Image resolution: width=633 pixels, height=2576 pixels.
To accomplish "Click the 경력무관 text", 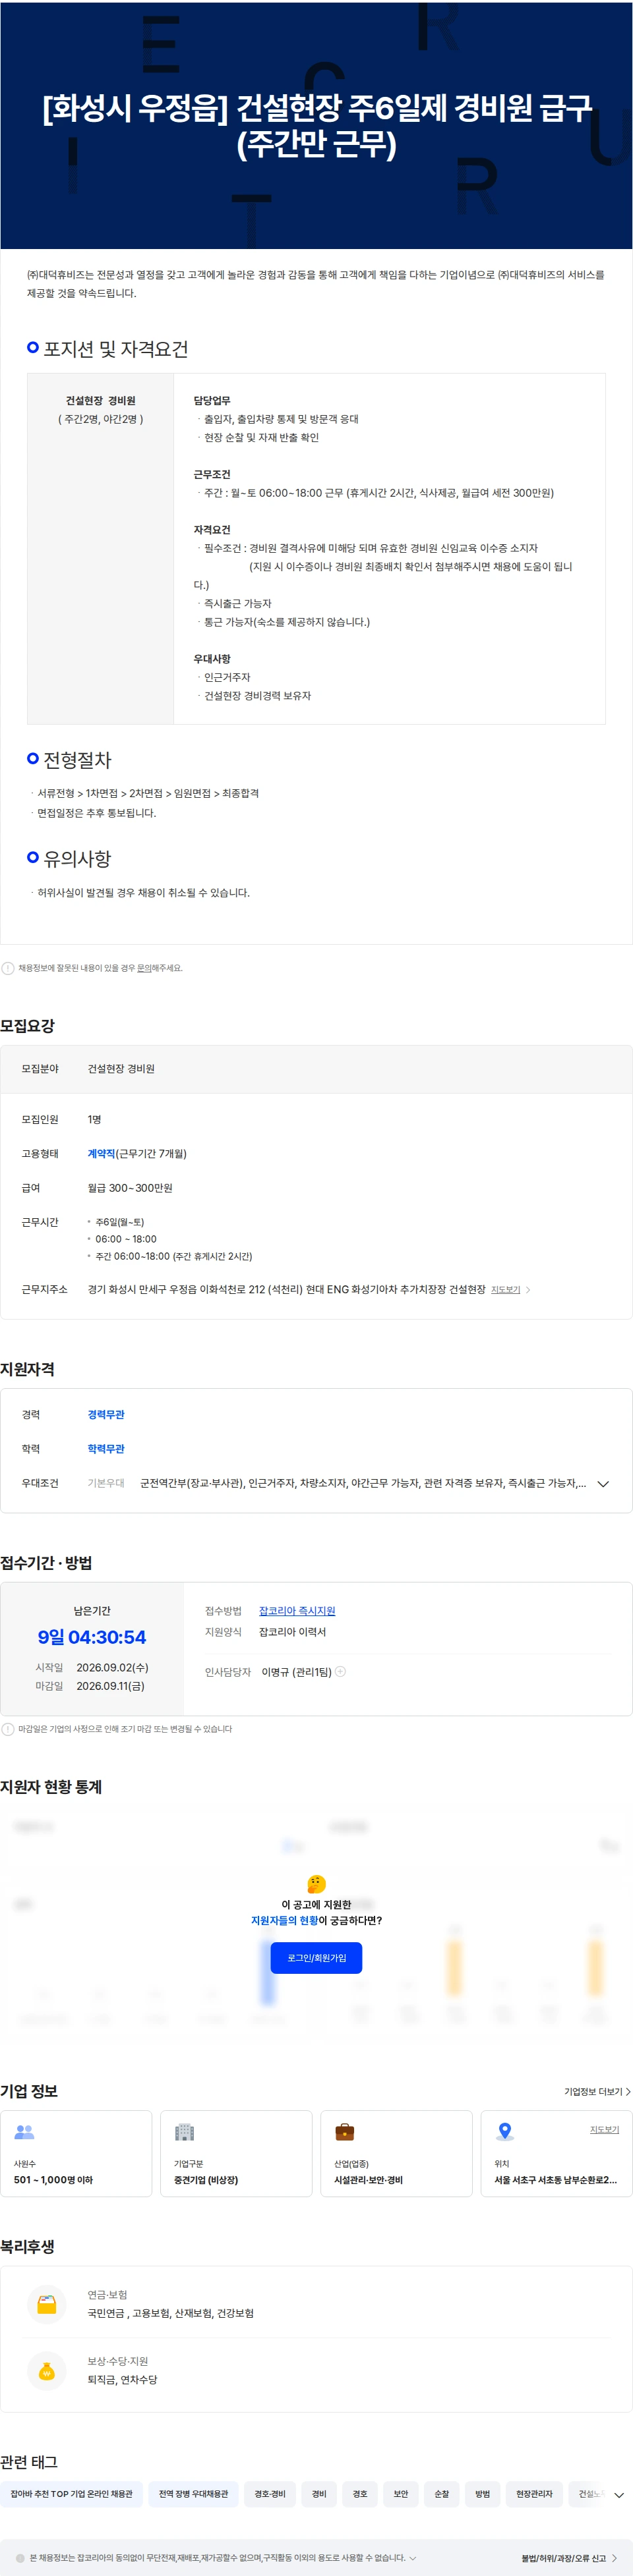I will click(x=106, y=1415).
